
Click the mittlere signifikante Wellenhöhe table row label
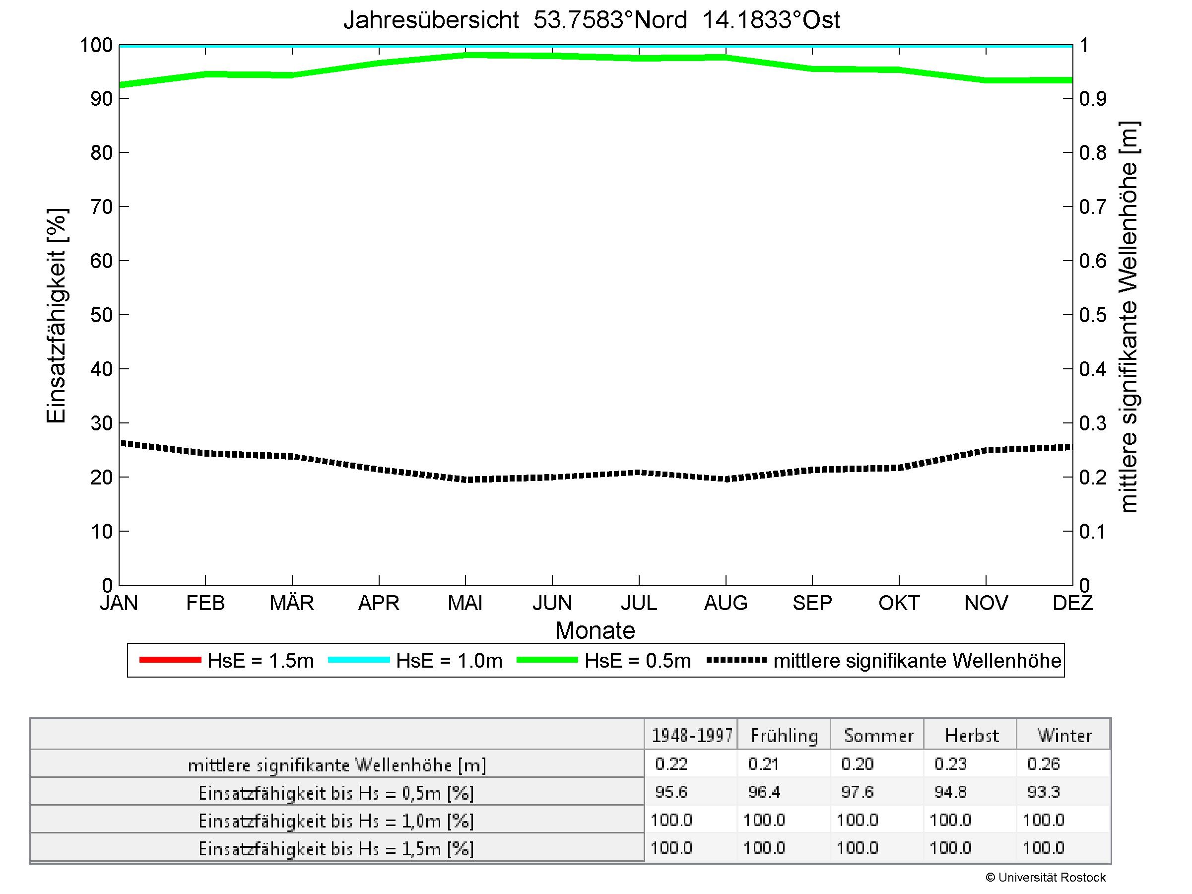pos(337,764)
